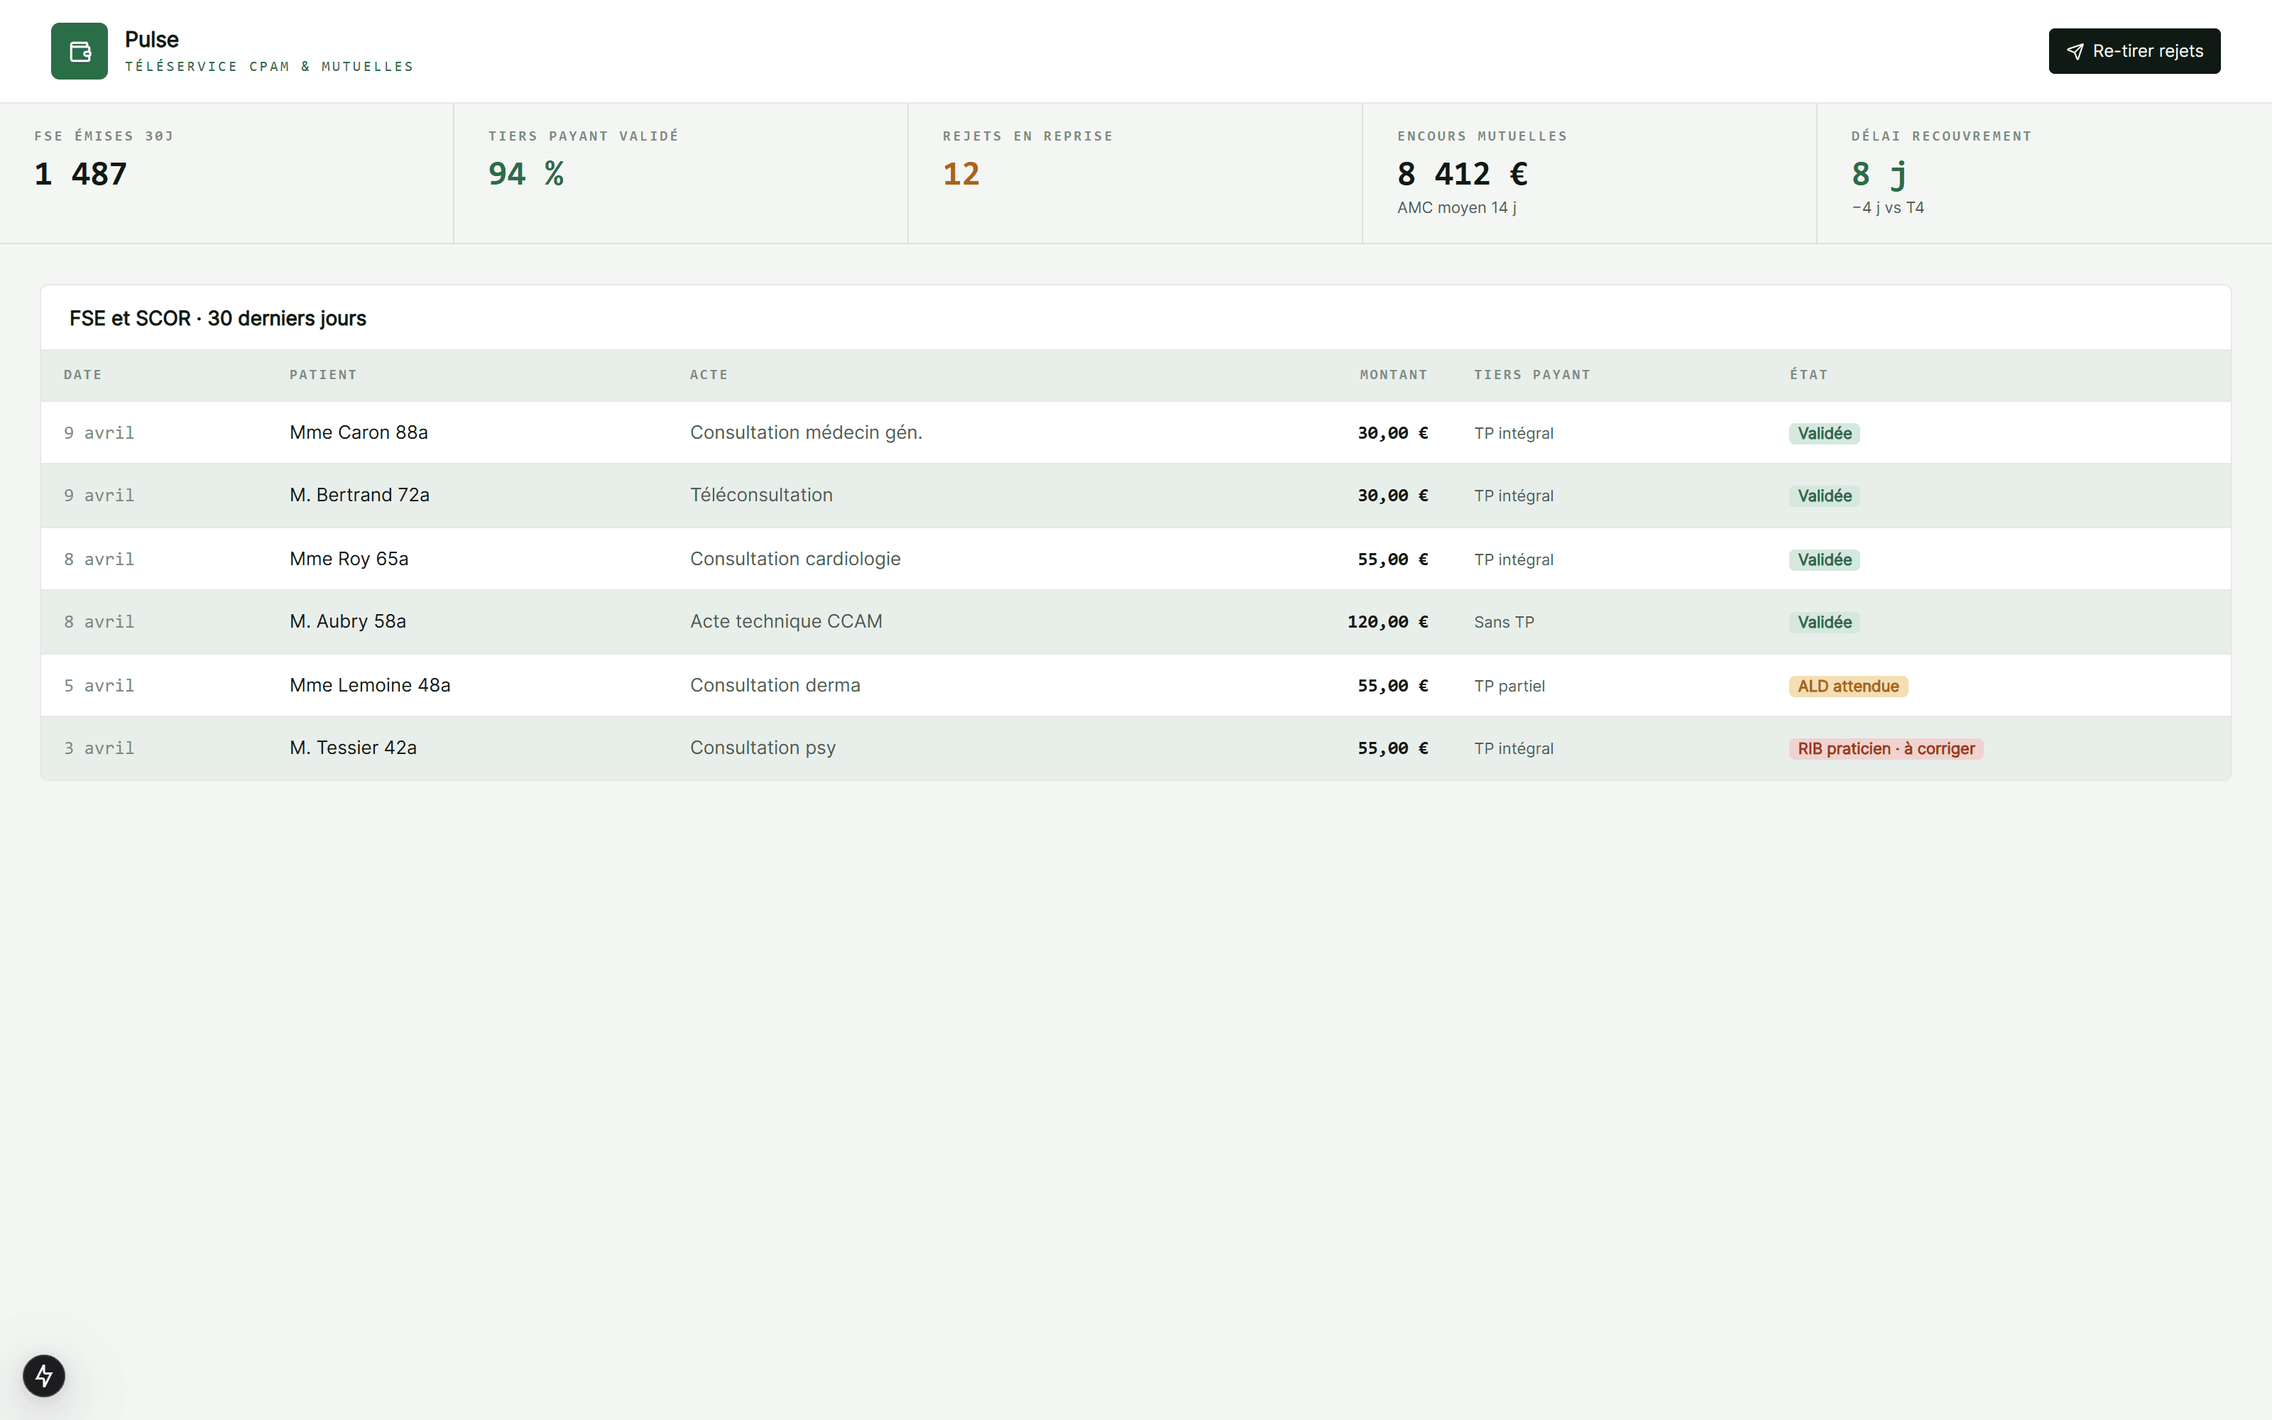Click Validée badge for Mme Caron
This screenshot has height=1420, width=2272.
click(1824, 434)
